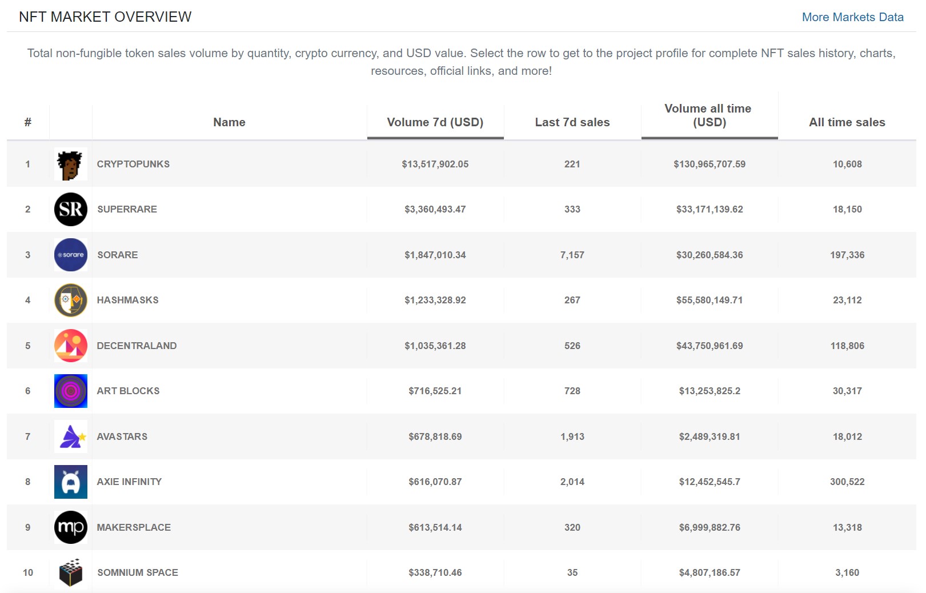The image size is (926, 593).
Task: Sort by Volume all time (USD) column
Action: [x=708, y=115]
